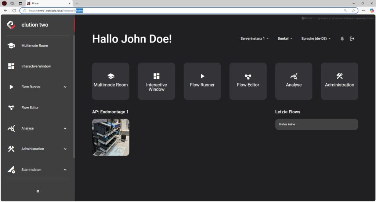The height and width of the screenshot is (202, 376).
Task: Open the Dunkel theme dropdown
Action: coord(285,38)
